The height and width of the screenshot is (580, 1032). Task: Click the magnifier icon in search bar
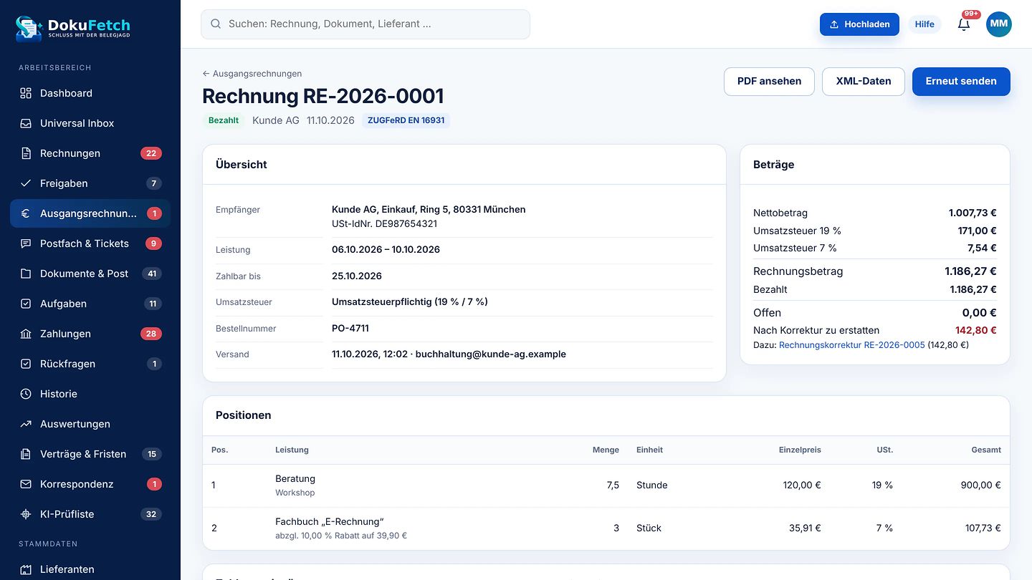(216, 24)
